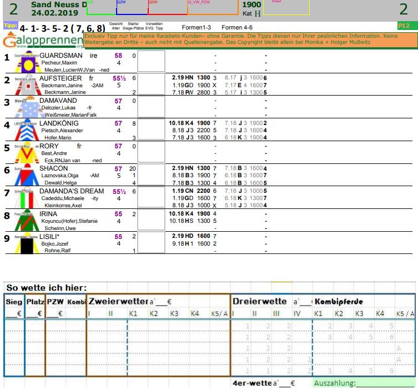This screenshot has width=418, height=389.
Task: Click Damanda's Dream jockey silk icon
Action: [x=26, y=198]
